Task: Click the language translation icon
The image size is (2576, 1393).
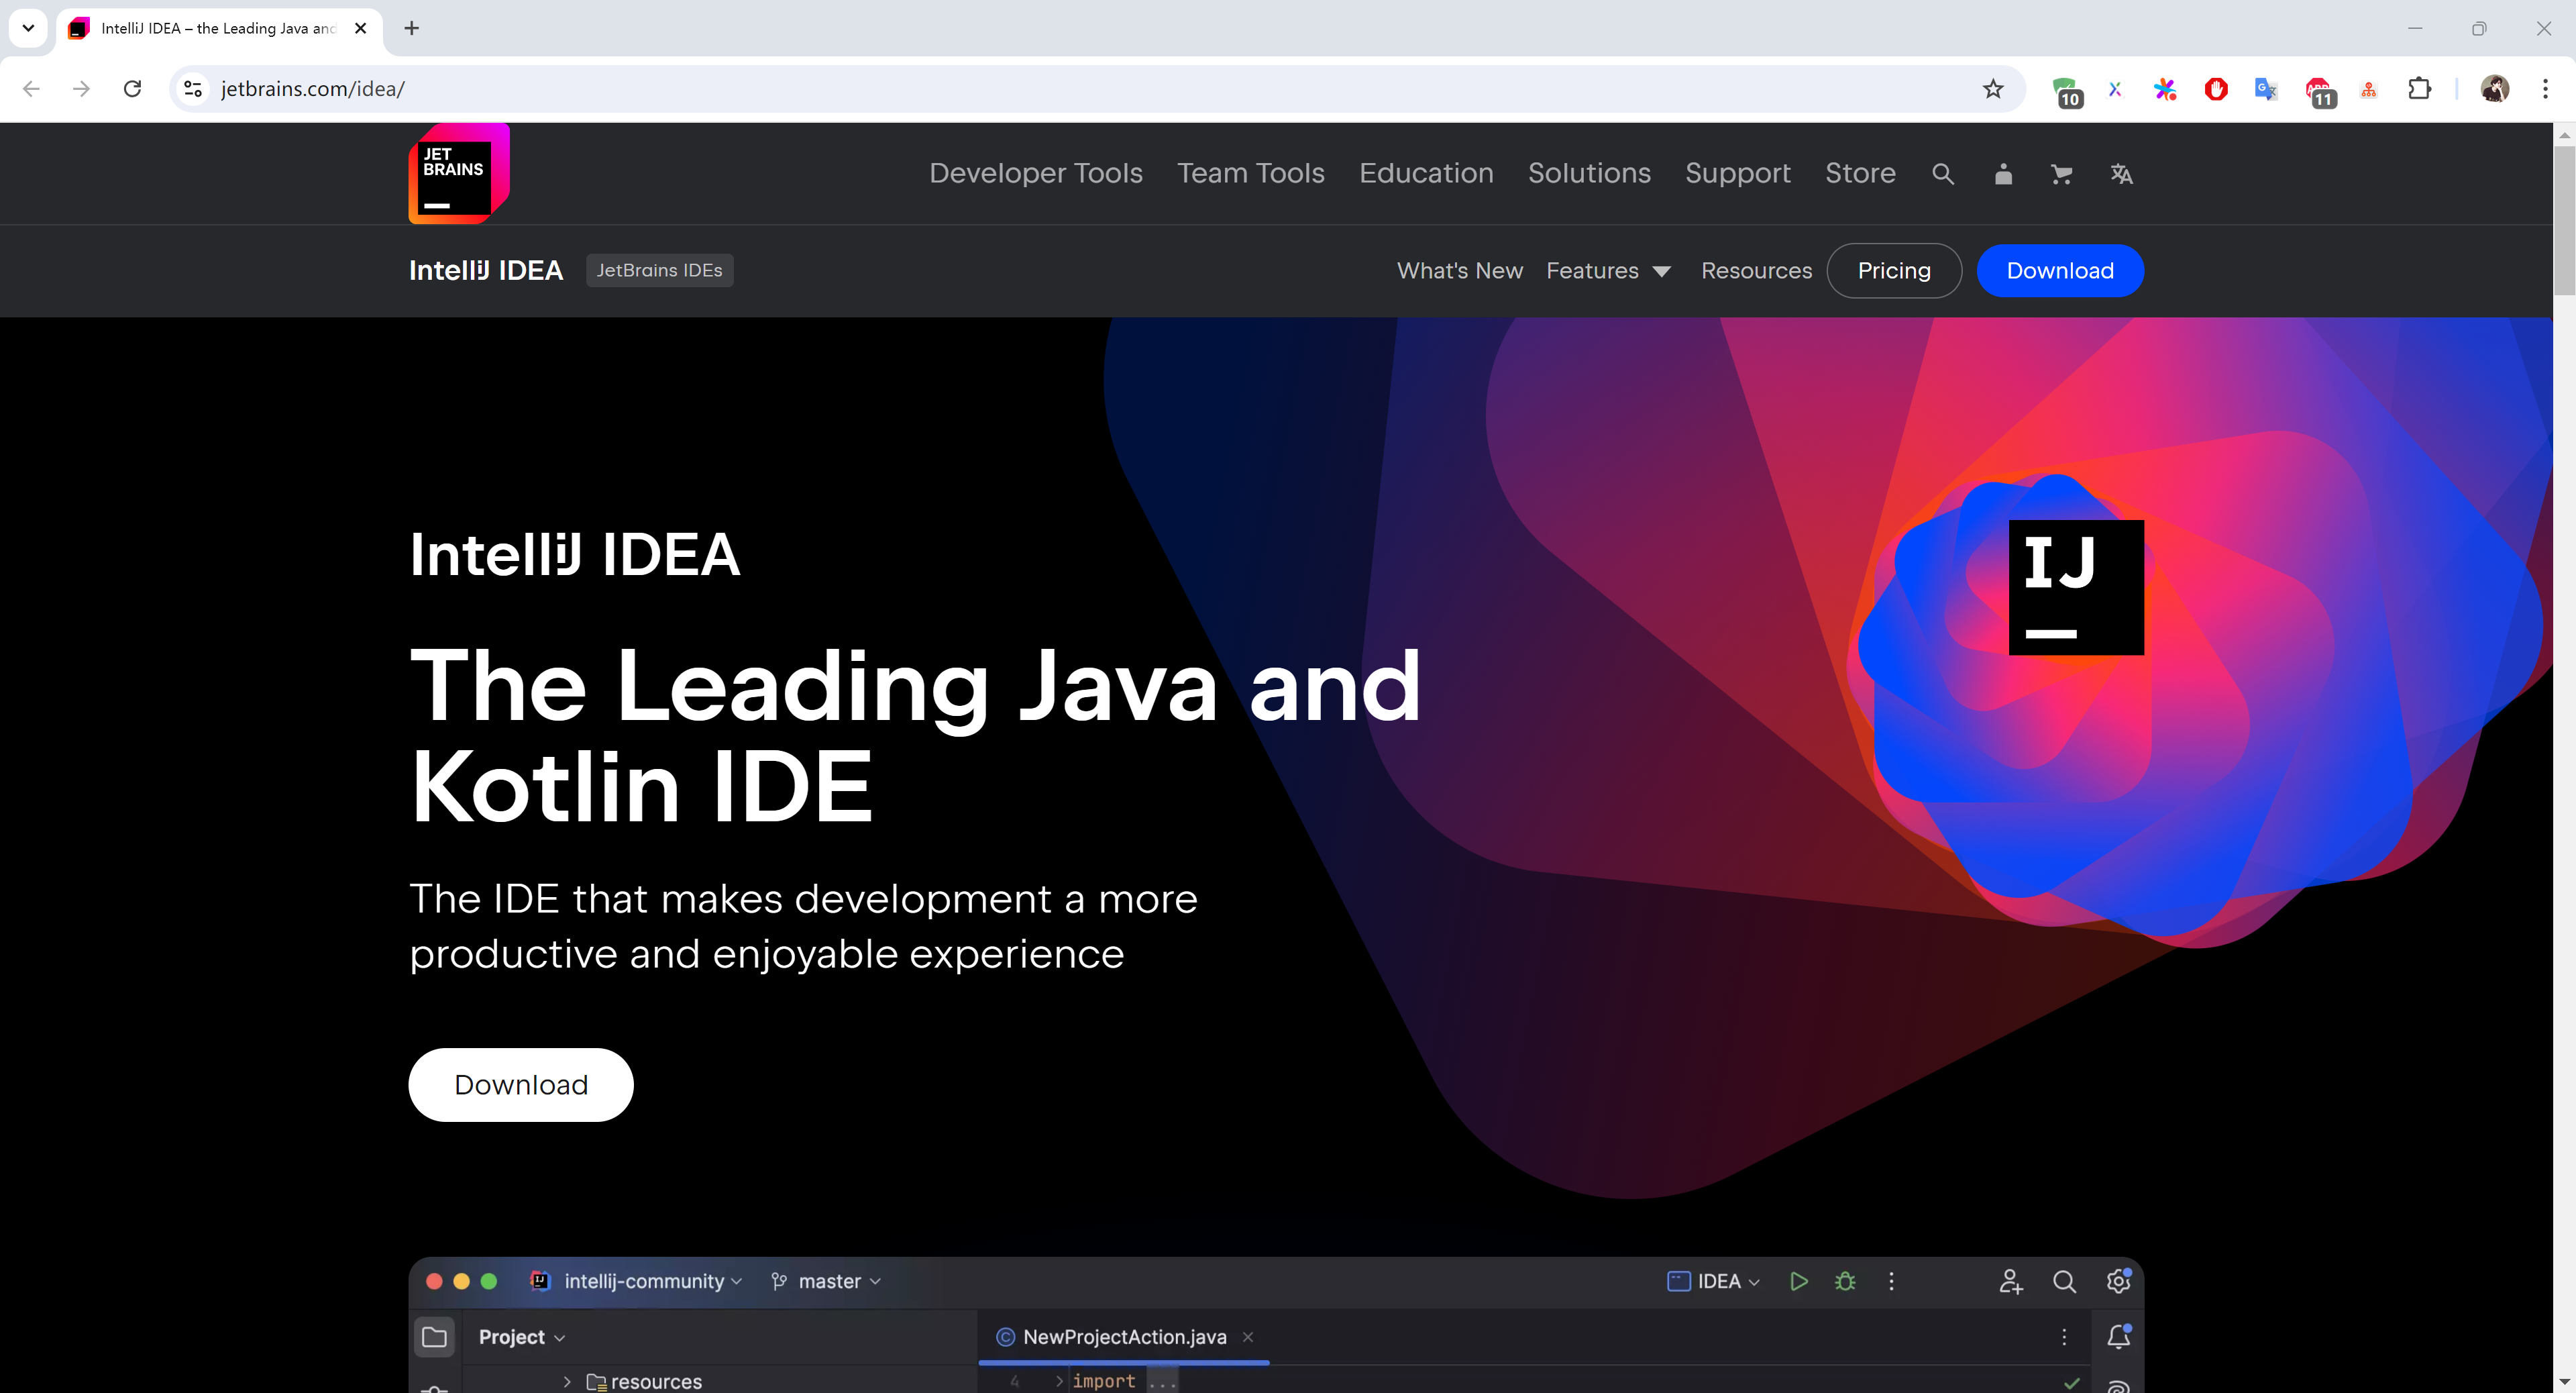Action: click(2121, 174)
